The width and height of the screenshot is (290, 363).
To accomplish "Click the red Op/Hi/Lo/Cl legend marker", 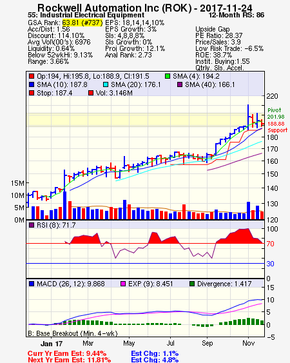I will pos(32,76).
